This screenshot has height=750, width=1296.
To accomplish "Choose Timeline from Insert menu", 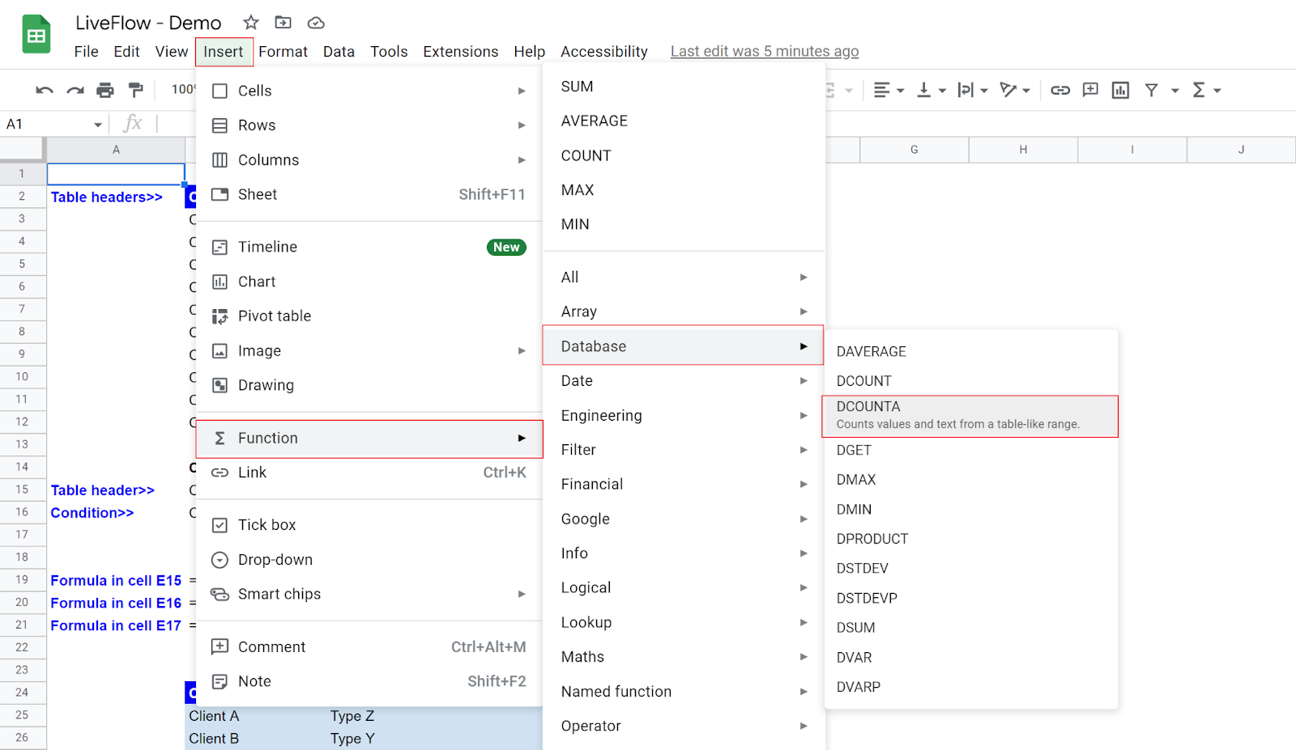I will 369,247.
